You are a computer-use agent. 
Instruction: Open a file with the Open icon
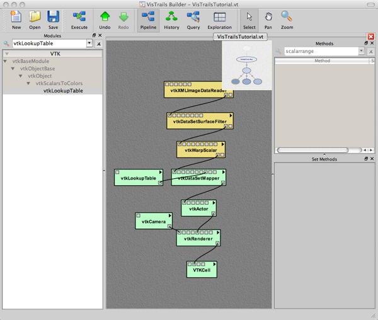35,16
